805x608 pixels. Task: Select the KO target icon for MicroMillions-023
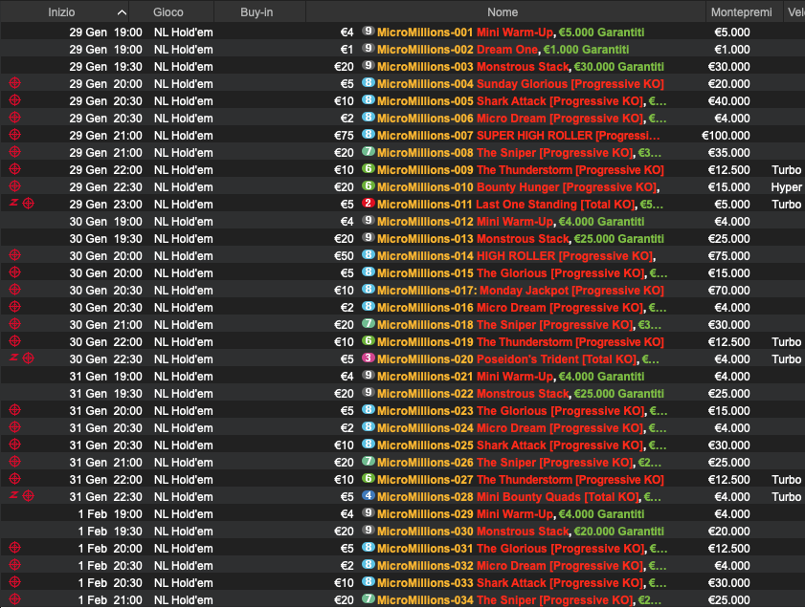coord(15,410)
